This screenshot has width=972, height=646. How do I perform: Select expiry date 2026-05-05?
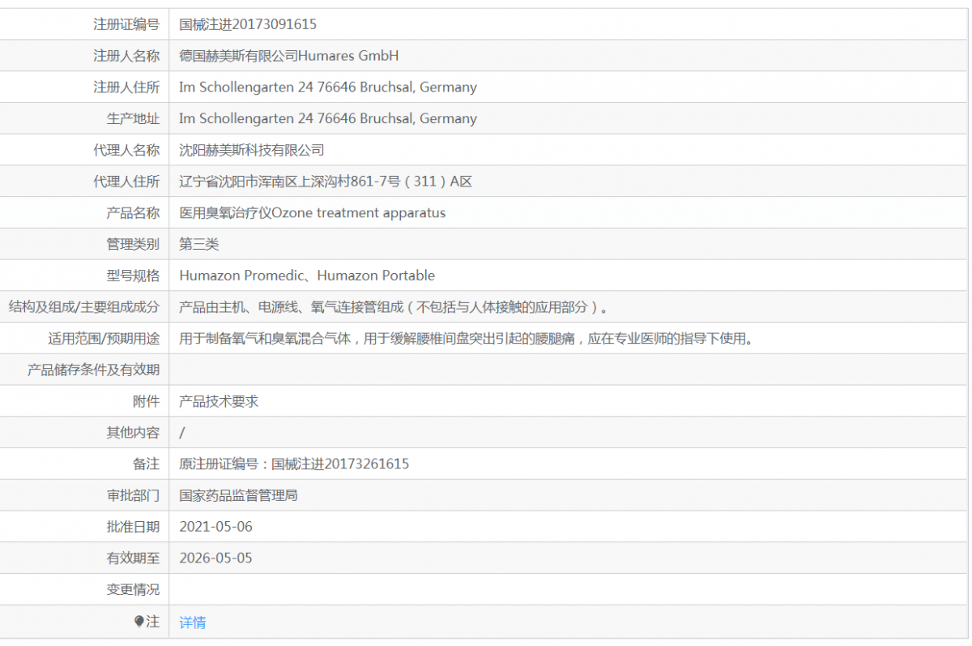tap(216, 558)
